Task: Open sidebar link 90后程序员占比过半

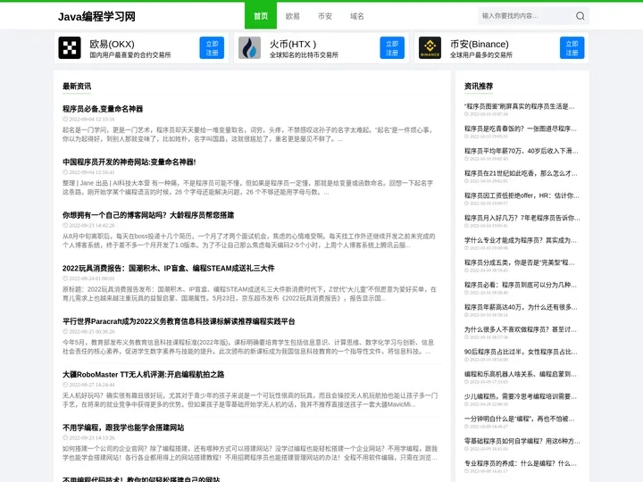Action: point(521,352)
